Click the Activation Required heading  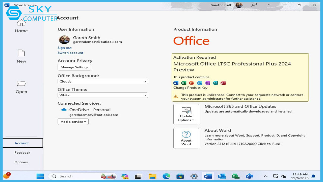point(195,57)
